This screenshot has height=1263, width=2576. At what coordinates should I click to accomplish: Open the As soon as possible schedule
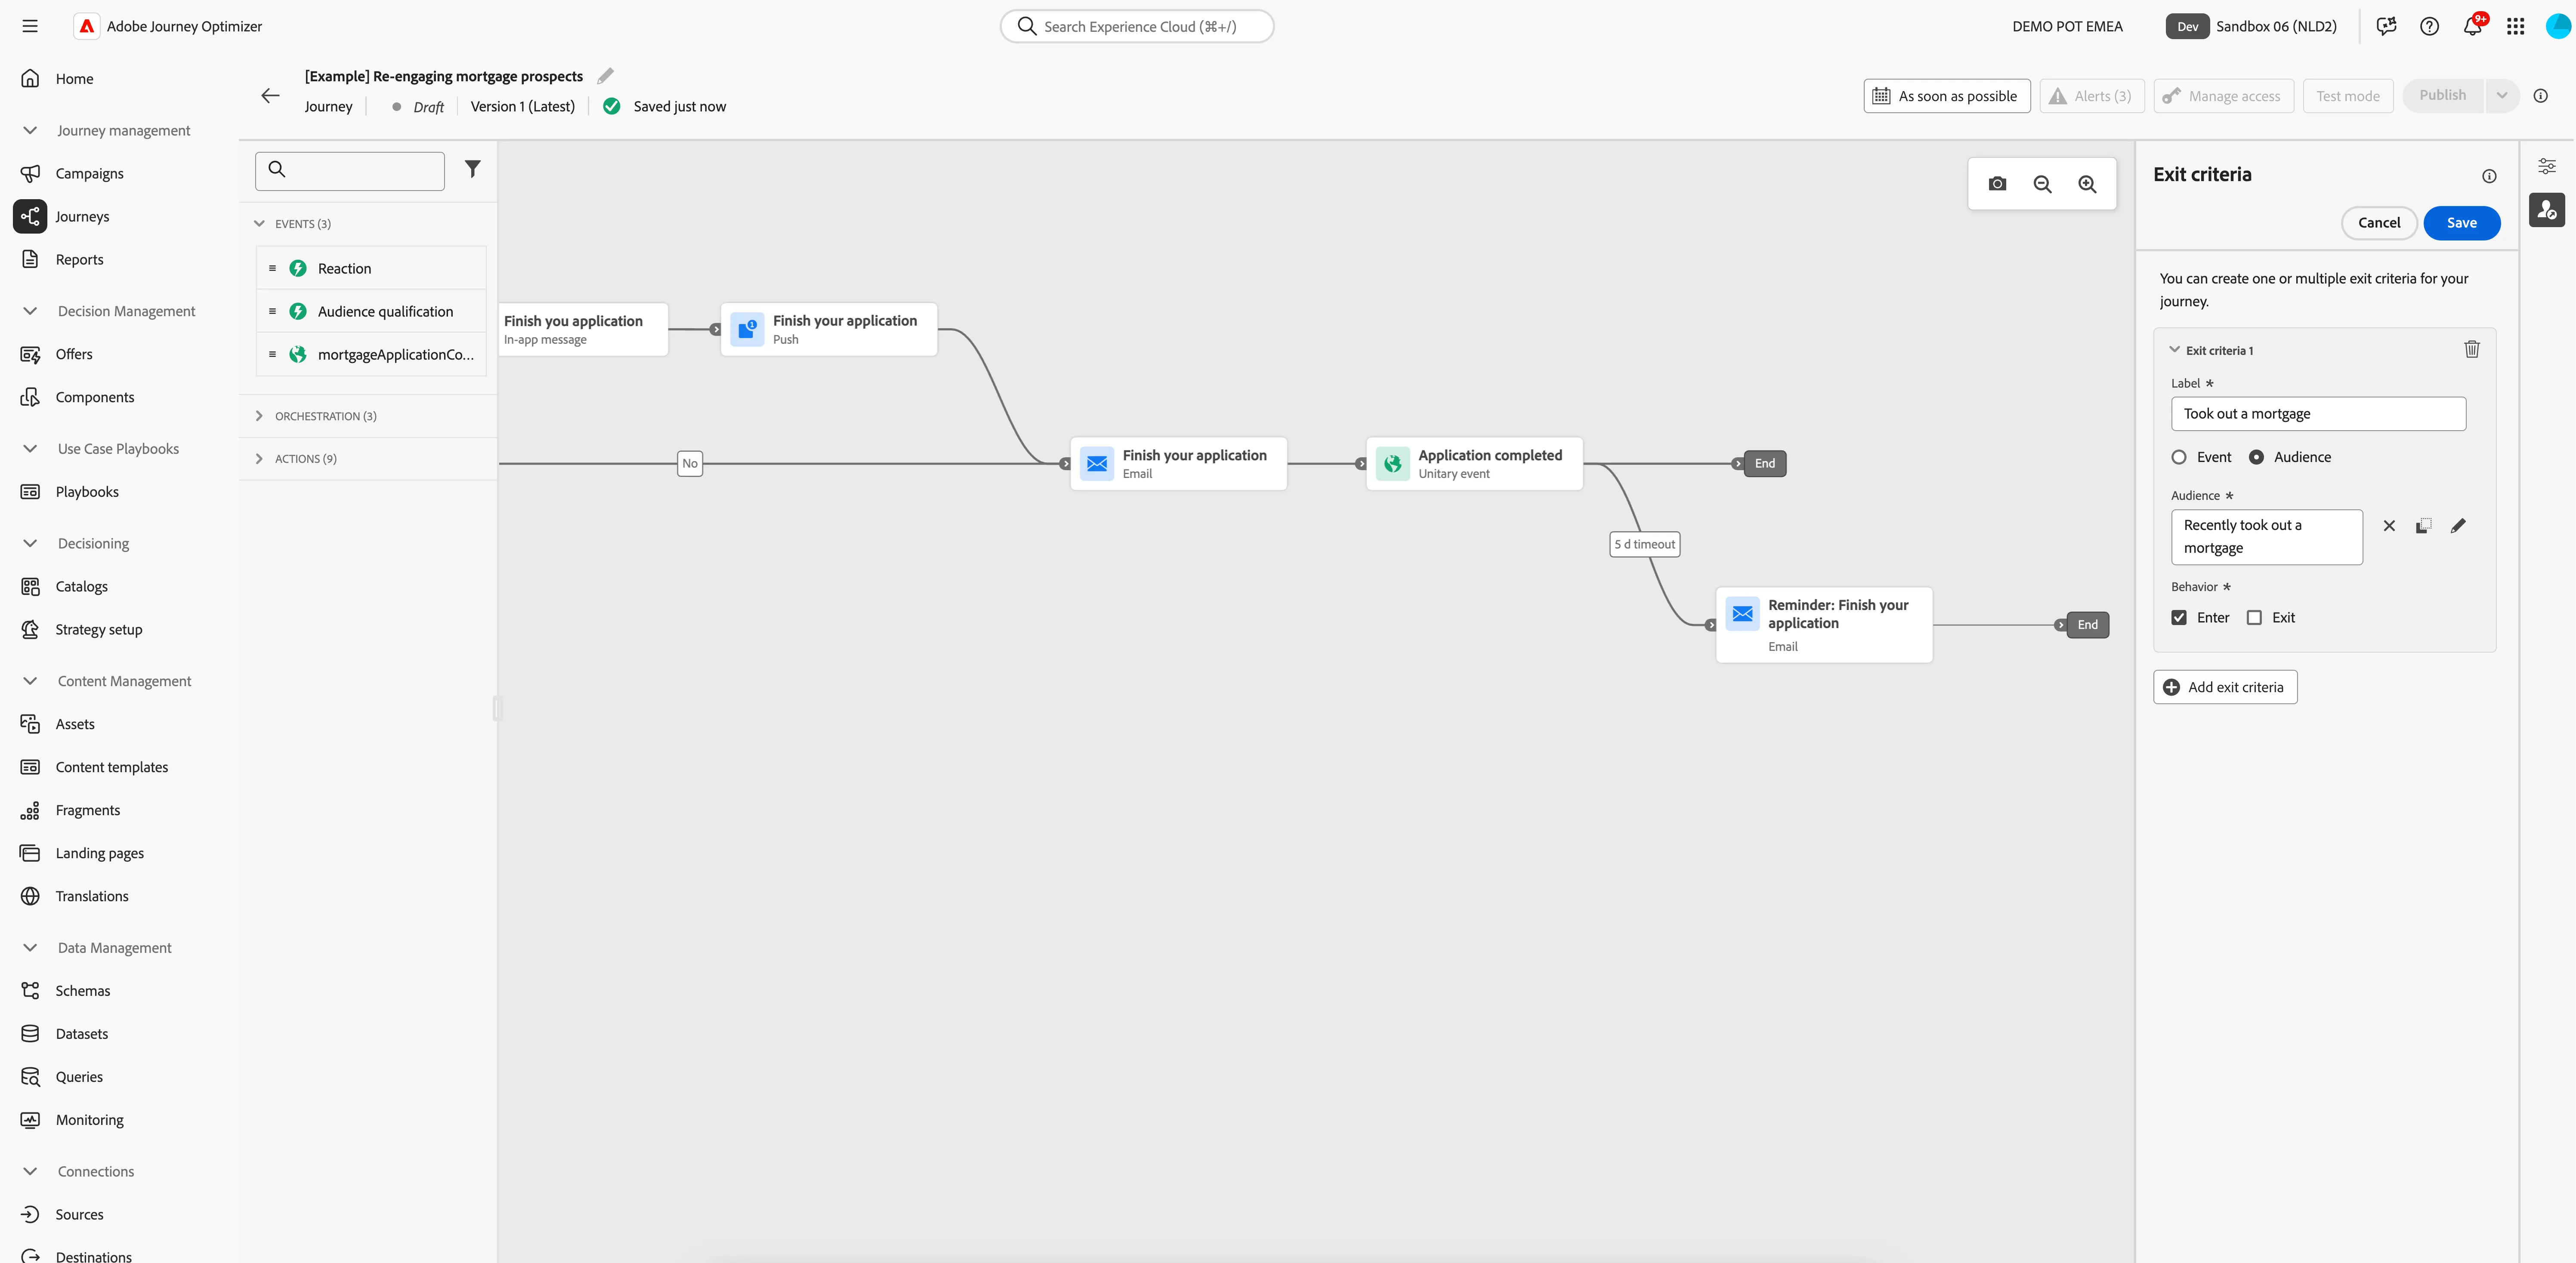click(x=1946, y=96)
